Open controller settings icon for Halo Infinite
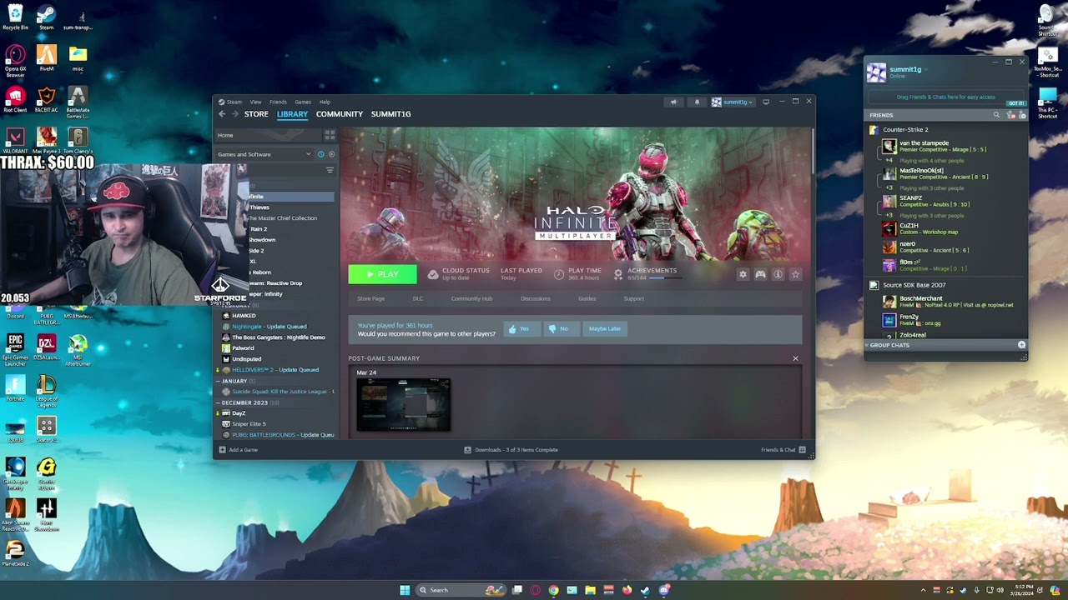The image size is (1068, 600). coord(761,274)
